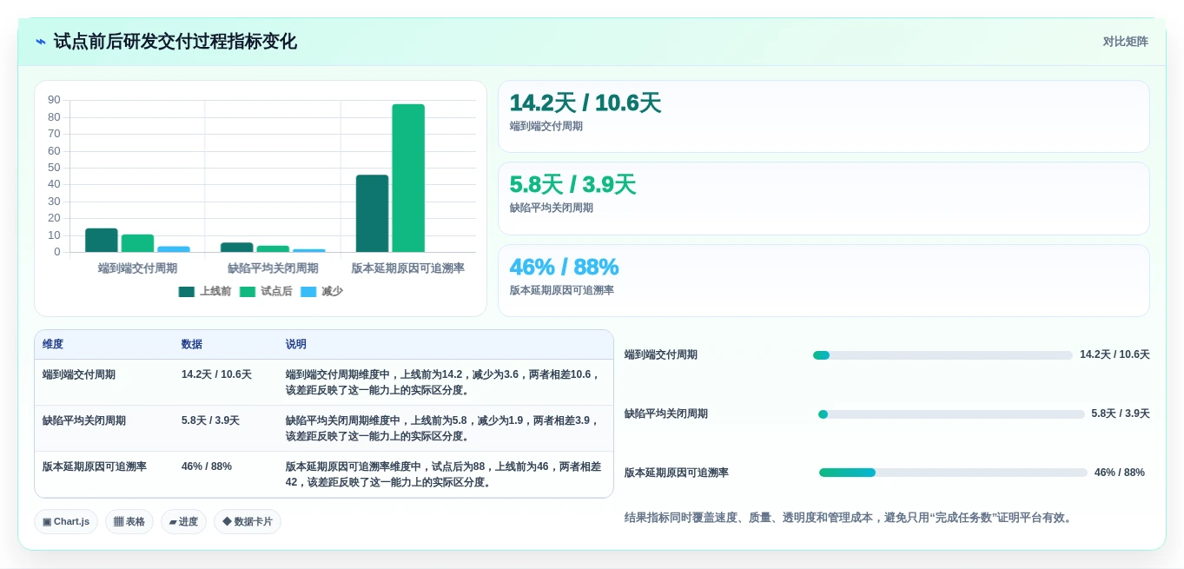Select table cell 版本延期原因可追溯率 in 维度 column

[95, 466]
